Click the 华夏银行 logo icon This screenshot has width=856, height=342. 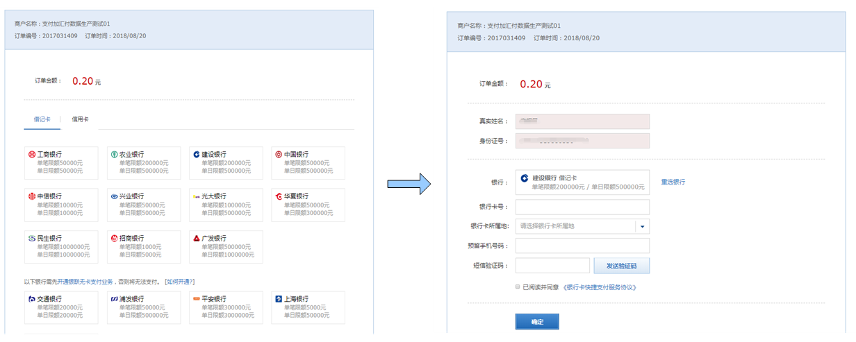tap(279, 196)
